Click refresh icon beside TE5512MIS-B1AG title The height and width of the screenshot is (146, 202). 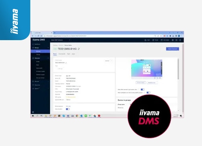pyautogui.click(x=79, y=49)
